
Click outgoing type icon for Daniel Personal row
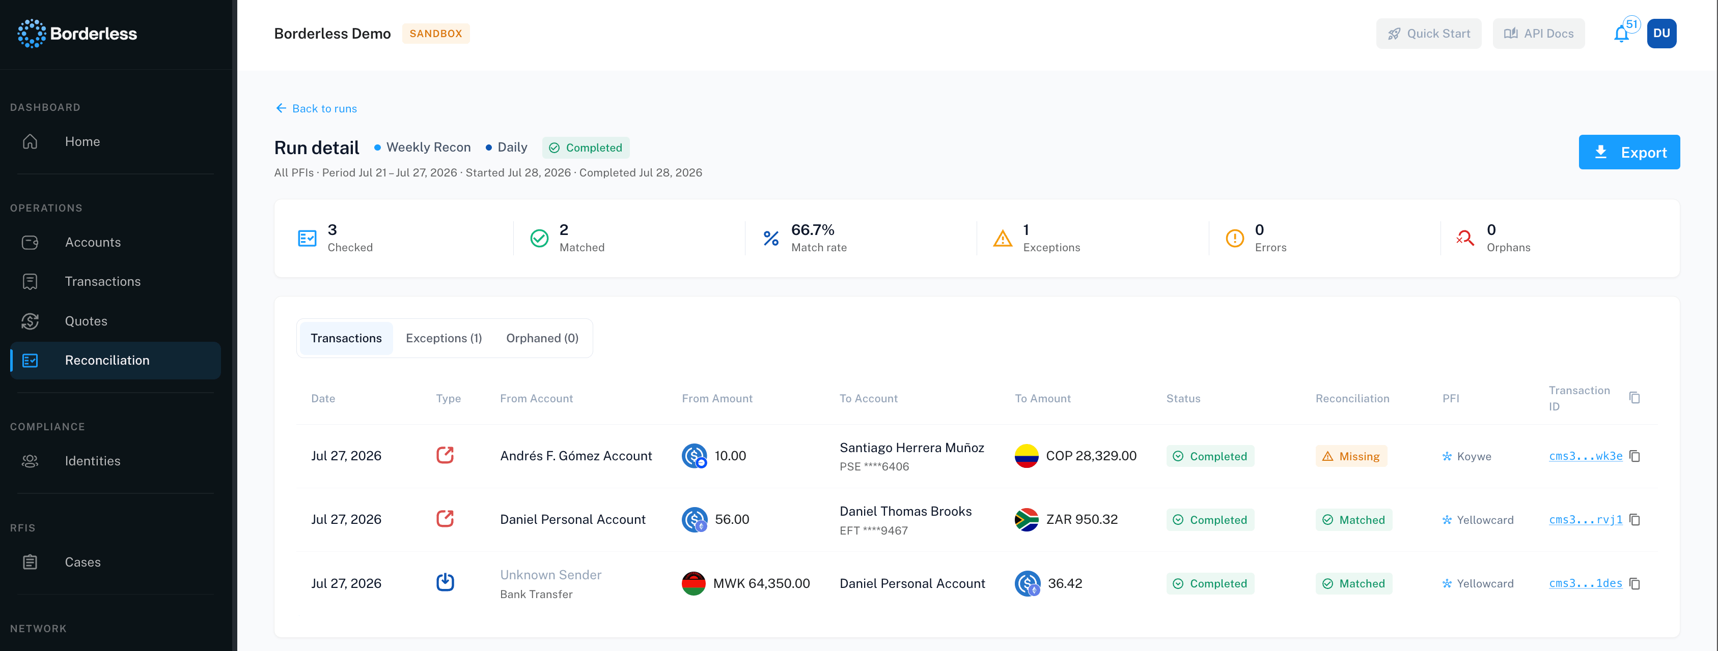445,518
